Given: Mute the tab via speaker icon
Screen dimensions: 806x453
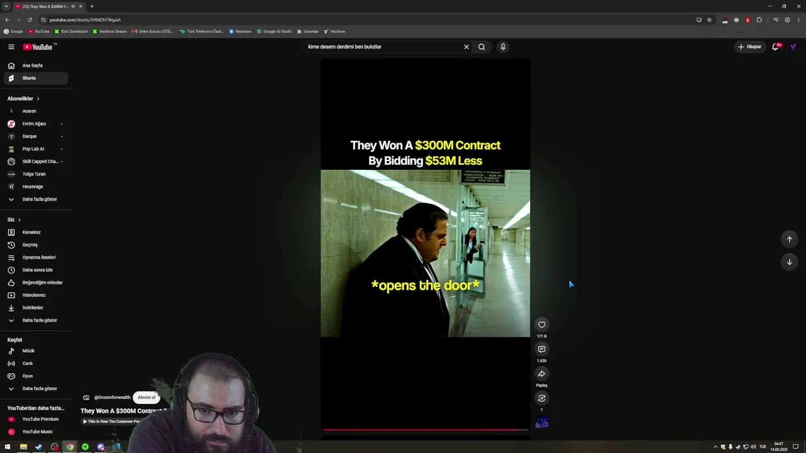Looking at the screenshot, I should click(x=73, y=6).
